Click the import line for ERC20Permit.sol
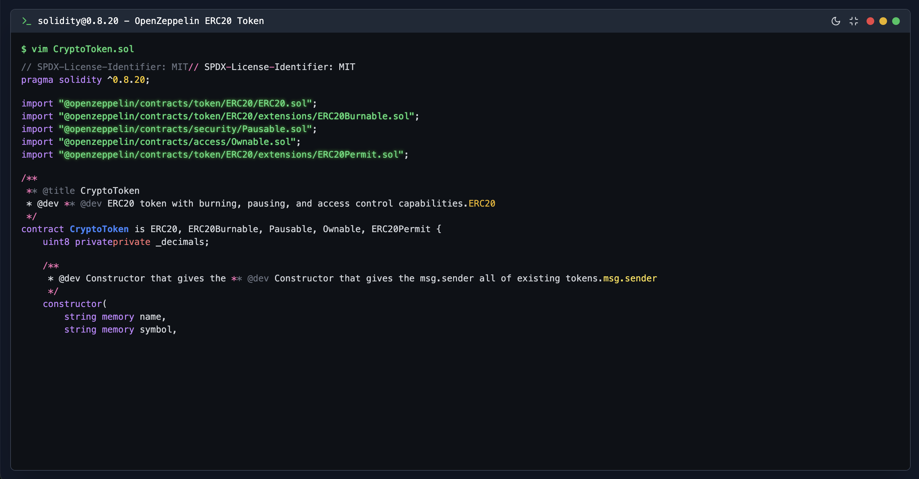Viewport: 919px width, 479px height. click(x=215, y=155)
